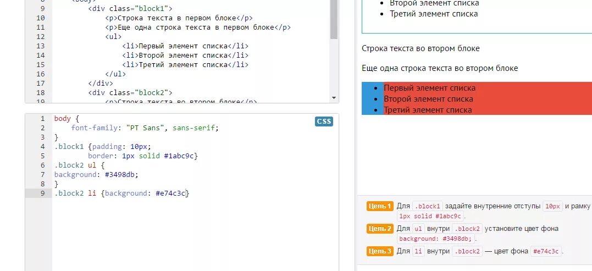Click HTML line 12 opening ul tag
592x271 pixels.
tap(113, 37)
